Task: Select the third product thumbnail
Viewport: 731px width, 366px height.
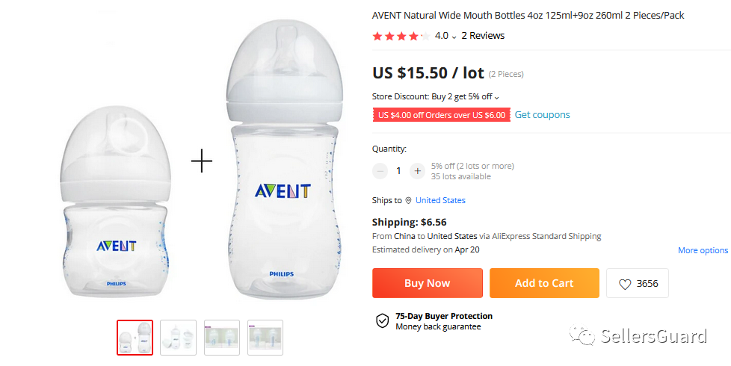Action: (x=222, y=338)
